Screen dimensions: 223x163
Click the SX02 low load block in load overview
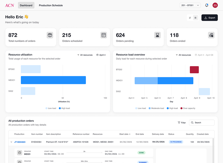point(204,91)
